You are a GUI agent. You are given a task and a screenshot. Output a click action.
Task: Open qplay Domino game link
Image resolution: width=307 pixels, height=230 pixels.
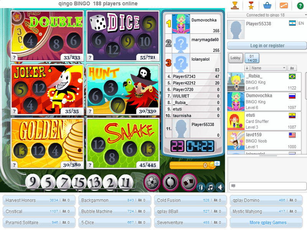pos(266,200)
